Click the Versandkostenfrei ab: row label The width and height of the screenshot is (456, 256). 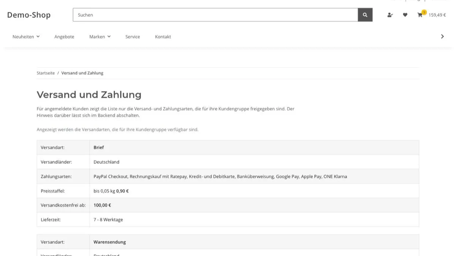click(63, 205)
